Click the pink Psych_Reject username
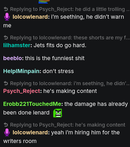130x147 pixels. 22,91
